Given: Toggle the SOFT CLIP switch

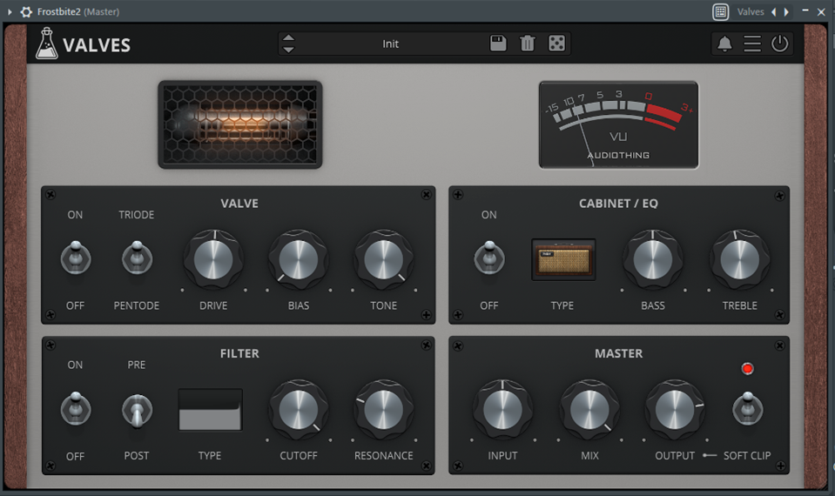Looking at the screenshot, I should tap(748, 408).
